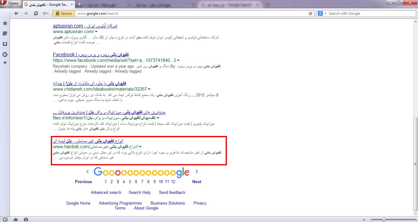
Task: Go back with the back arrow
Action: point(17,13)
